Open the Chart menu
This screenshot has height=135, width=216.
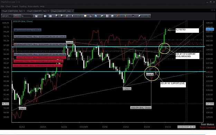click(x=8, y=7)
